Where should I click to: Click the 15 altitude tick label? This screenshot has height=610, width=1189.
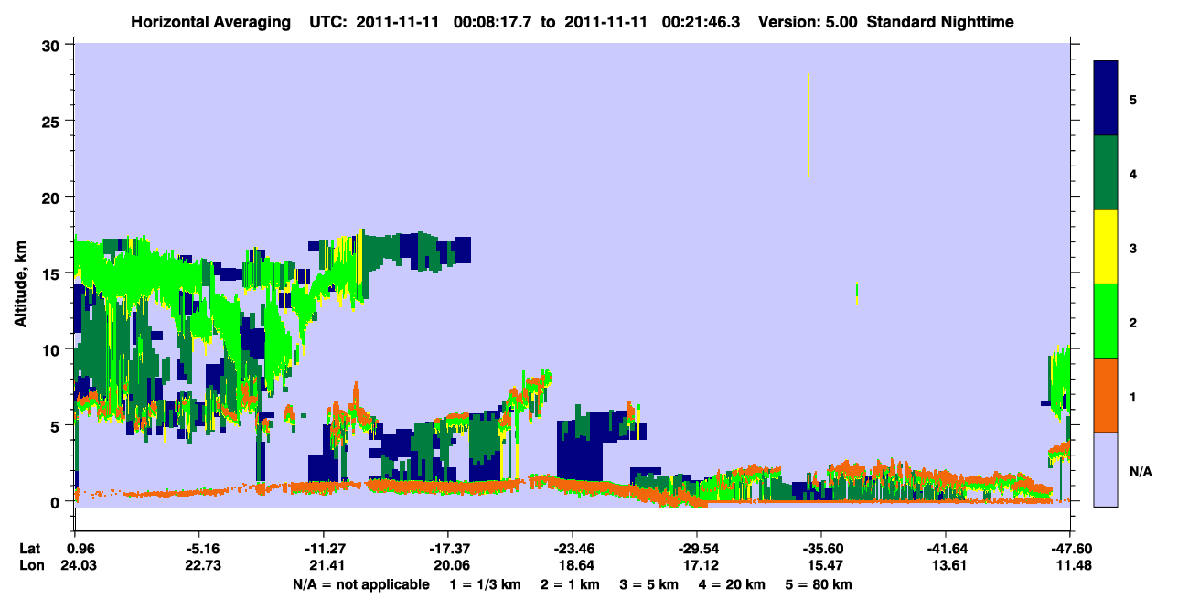coord(51,273)
